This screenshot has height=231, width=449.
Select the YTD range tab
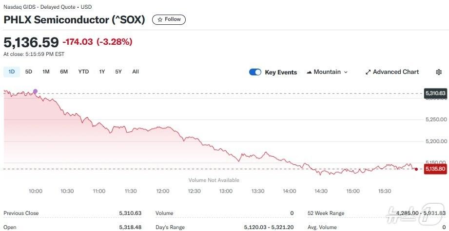click(x=83, y=71)
